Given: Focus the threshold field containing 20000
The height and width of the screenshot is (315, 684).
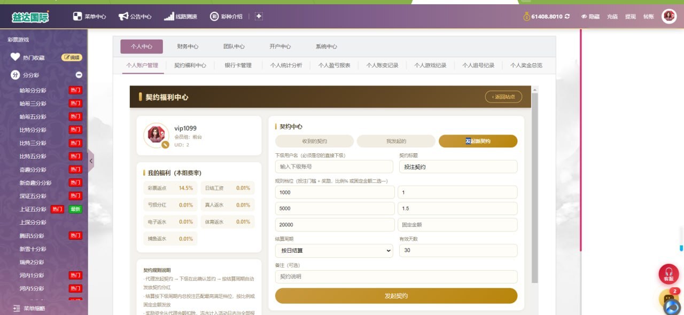Looking at the screenshot, I should [335, 225].
